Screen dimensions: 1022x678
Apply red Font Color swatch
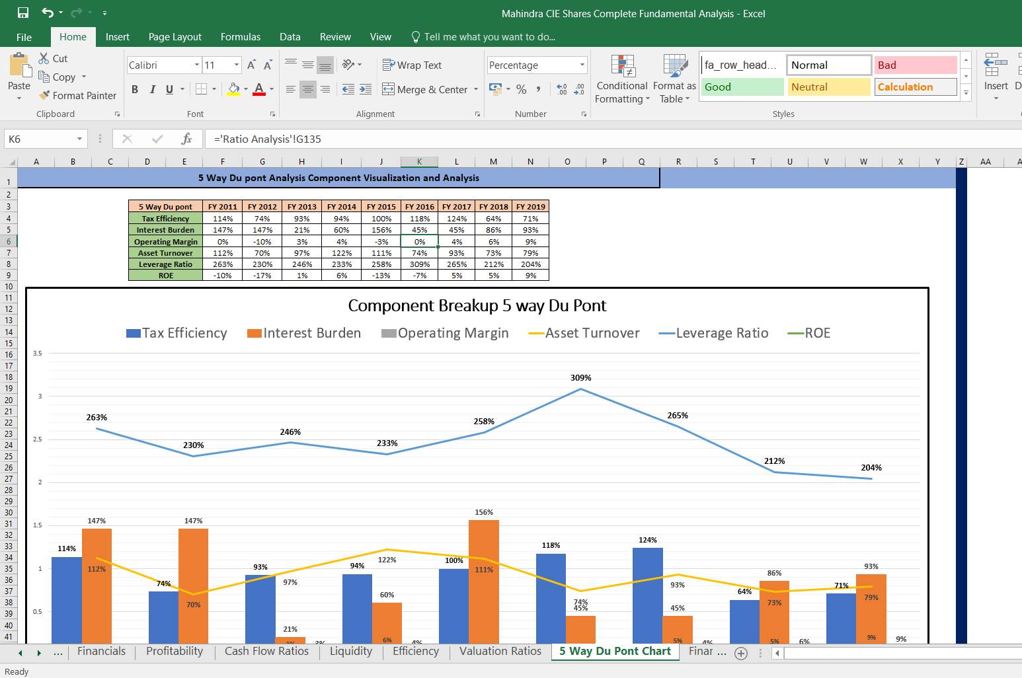tap(259, 89)
